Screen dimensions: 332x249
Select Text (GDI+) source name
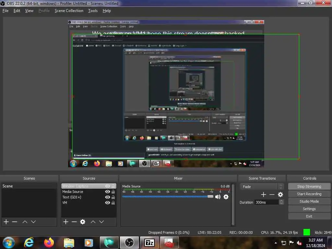tap(72, 197)
